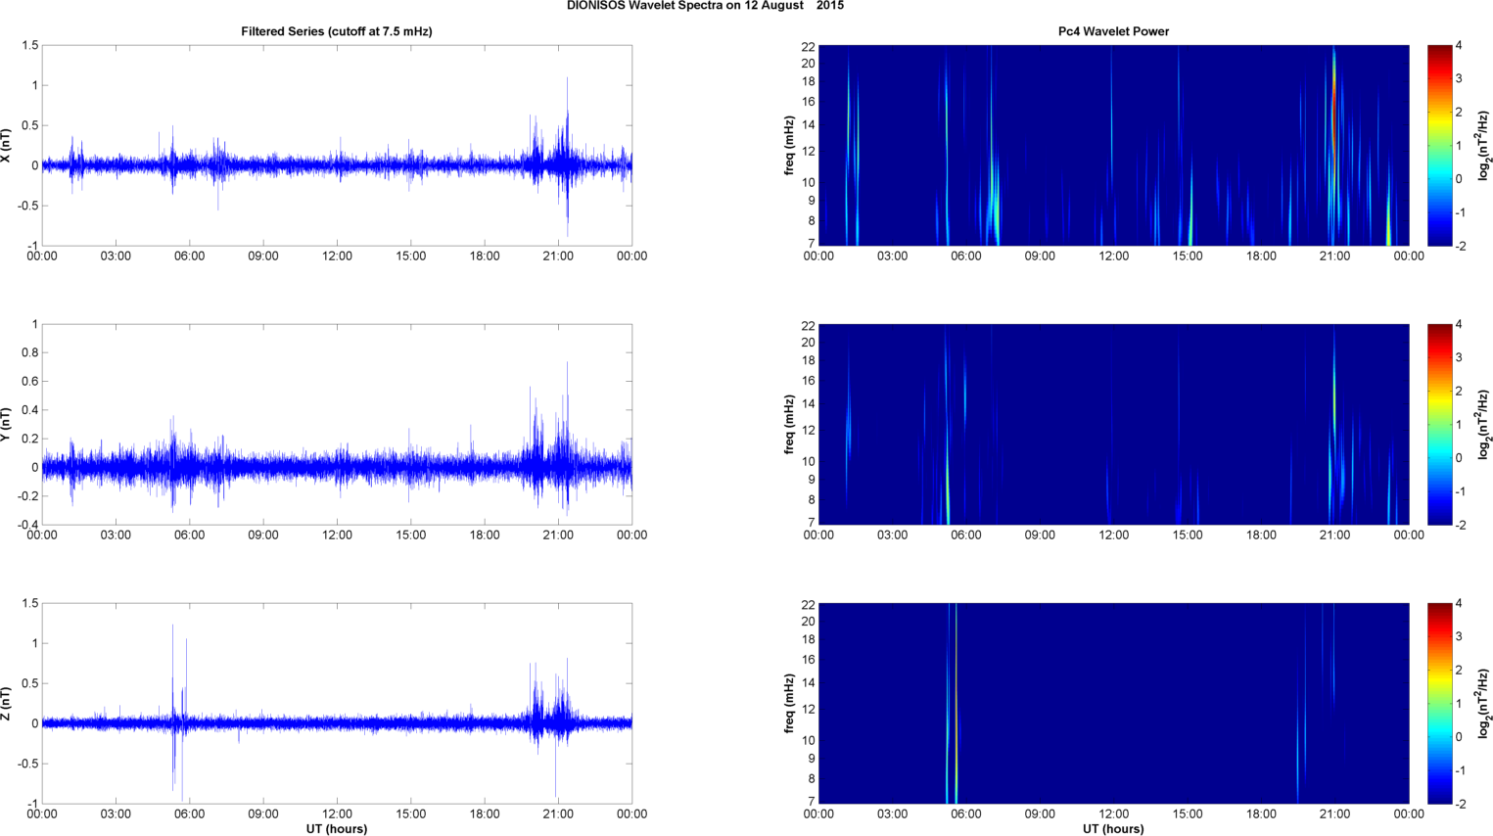The image size is (1493, 836).
Task: Click the color bar next to the bottom spectrogram
Action: point(1439,704)
